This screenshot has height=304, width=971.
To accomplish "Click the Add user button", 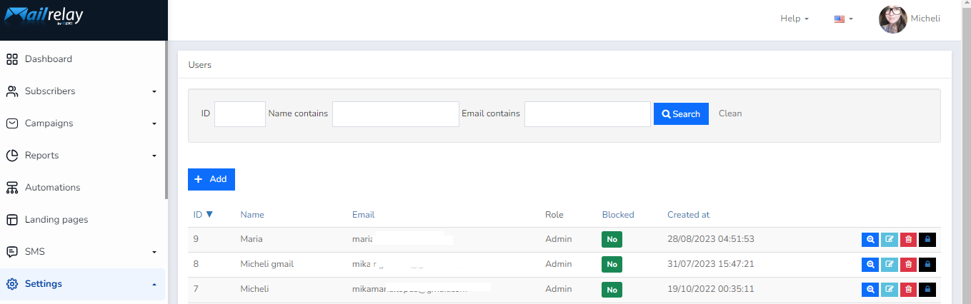I will 211,179.
